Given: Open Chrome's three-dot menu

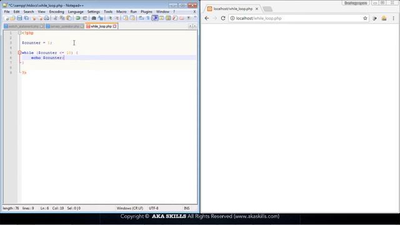Looking at the screenshot, I should [x=393, y=18].
